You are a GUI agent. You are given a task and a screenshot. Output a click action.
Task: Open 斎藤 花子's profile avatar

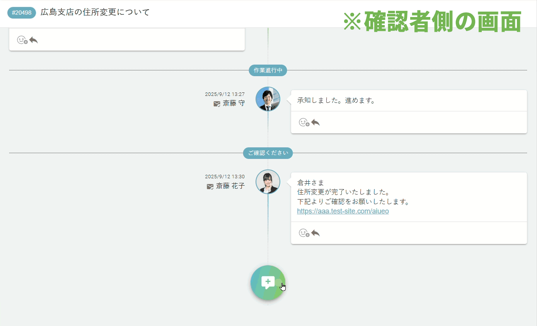[268, 182]
